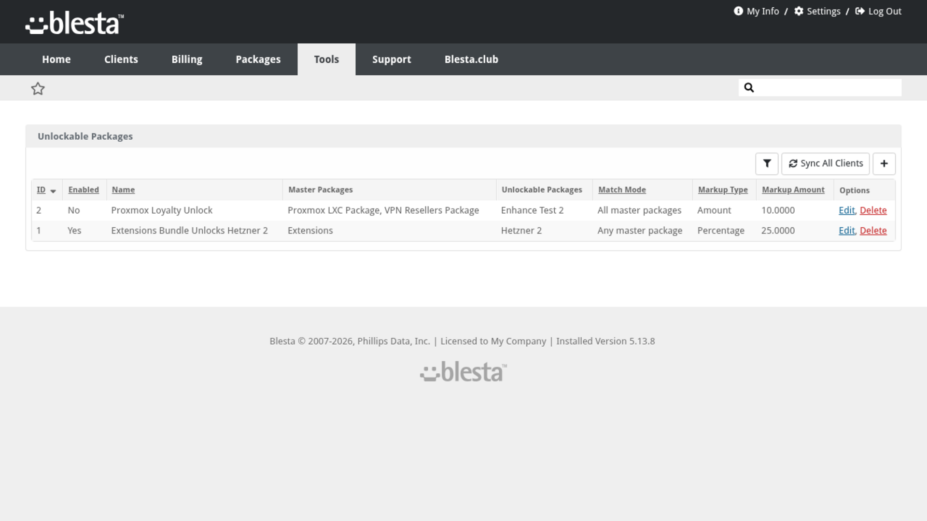
Task: Click the Proxmox Loyalty Unlock name cell
Action: tap(162, 210)
